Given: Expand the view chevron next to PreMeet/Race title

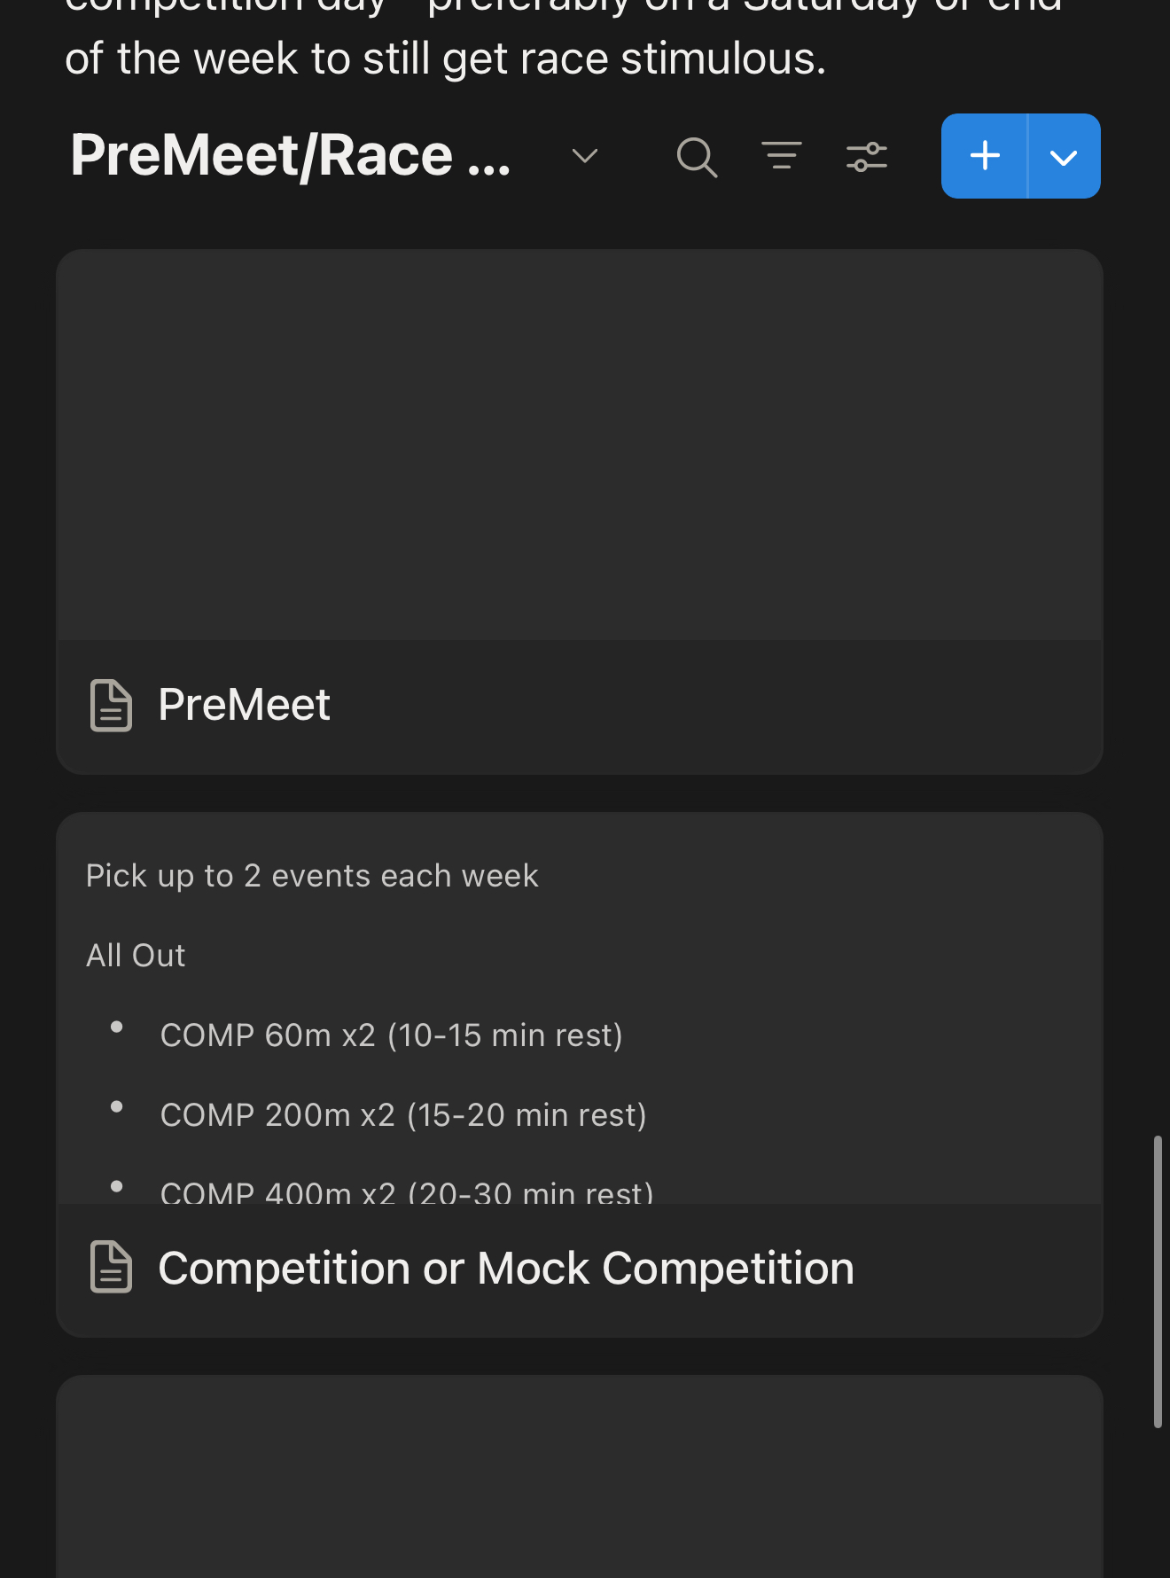Looking at the screenshot, I should click(x=585, y=157).
